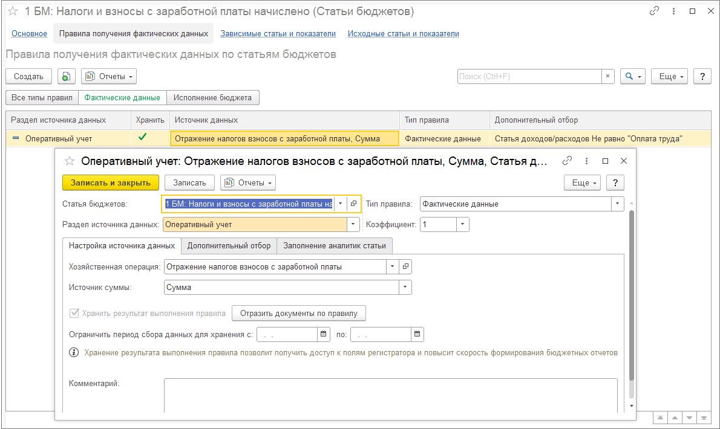Switch to Дополнительный отбор tab
Screen dimensions: 720x429
pyautogui.click(x=229, y=246)
